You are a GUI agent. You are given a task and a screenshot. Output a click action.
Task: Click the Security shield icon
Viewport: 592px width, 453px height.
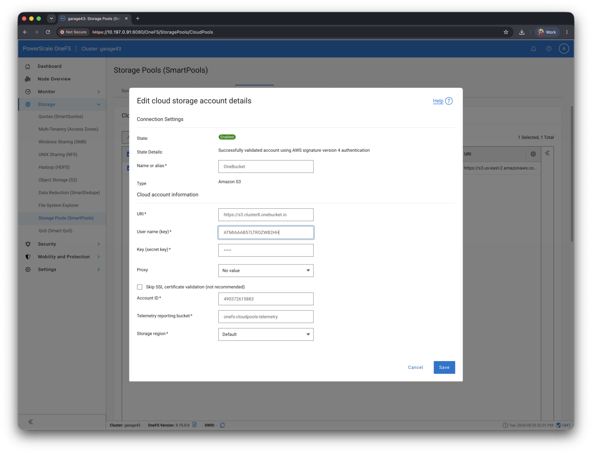pyautogui.click(x=28, y=244)
